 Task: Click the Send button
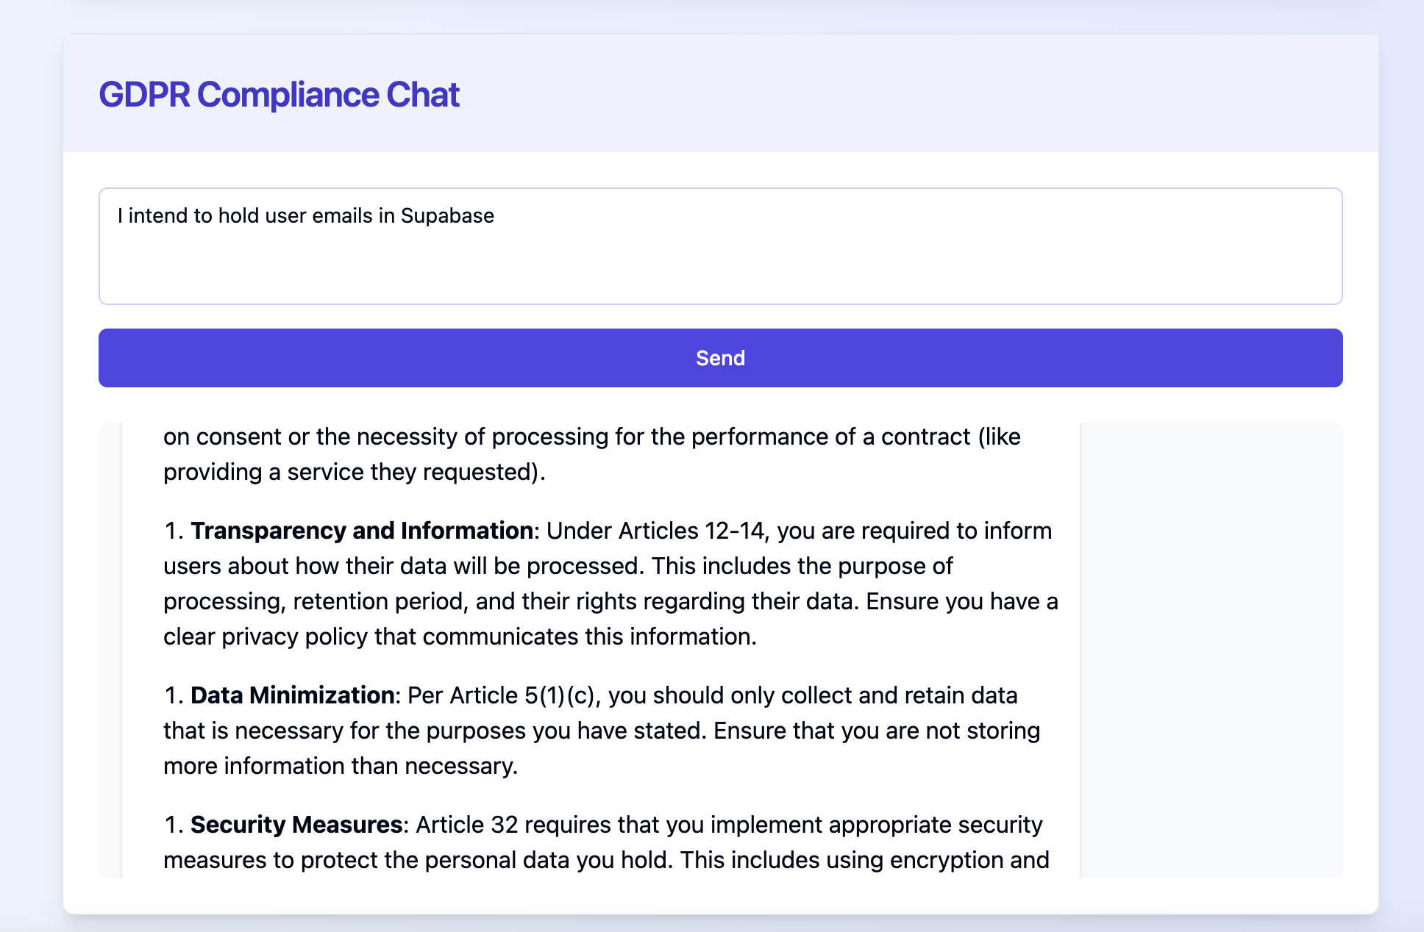pyautogui.click(x=720, y=358)
